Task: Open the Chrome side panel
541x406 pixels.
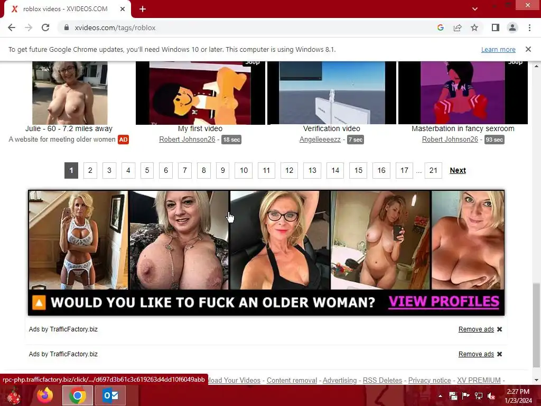Action: (495, 27)
